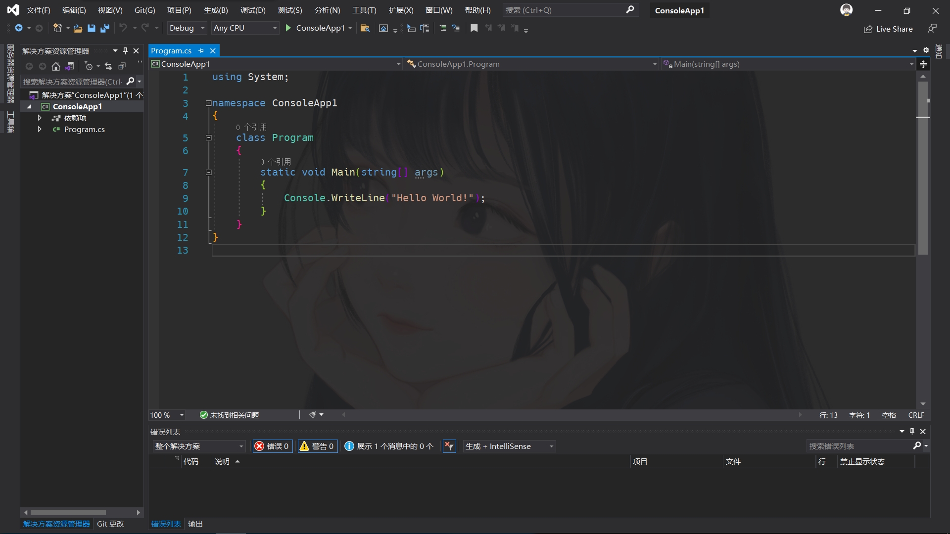This screenshot has height=534, width=950.
Task: Toggle the Warnings 0 filter
Action: (317, 446)
